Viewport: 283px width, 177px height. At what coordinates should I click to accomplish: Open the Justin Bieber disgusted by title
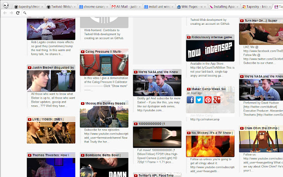click(x=53, y=68)
